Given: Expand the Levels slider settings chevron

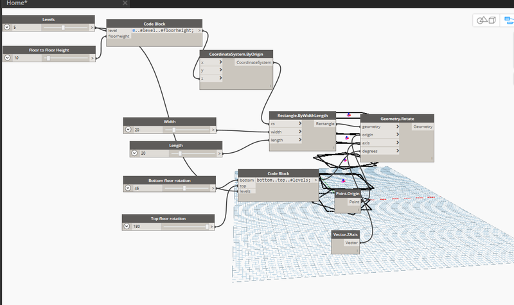Looking at the screenshot, I should pos(7,27).
